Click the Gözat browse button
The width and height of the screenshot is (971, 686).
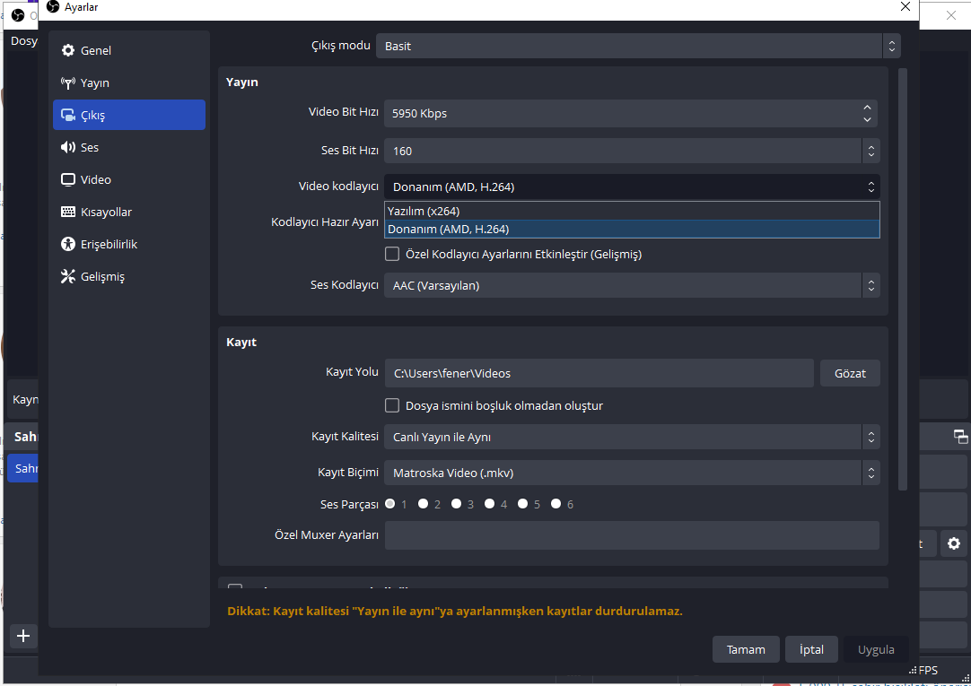(850, 374)
